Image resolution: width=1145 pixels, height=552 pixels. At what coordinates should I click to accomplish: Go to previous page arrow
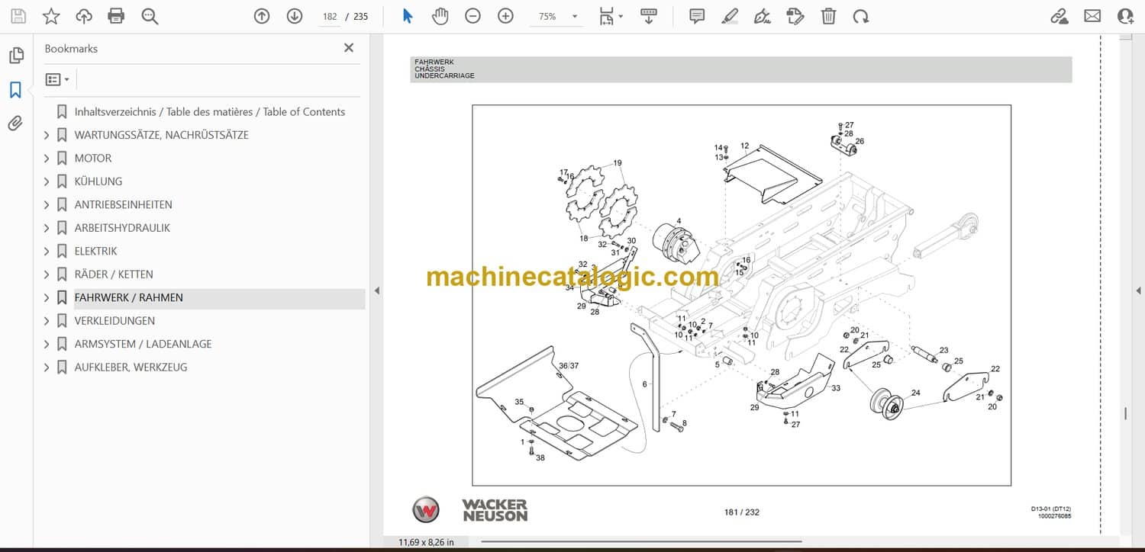pos(262,16)
